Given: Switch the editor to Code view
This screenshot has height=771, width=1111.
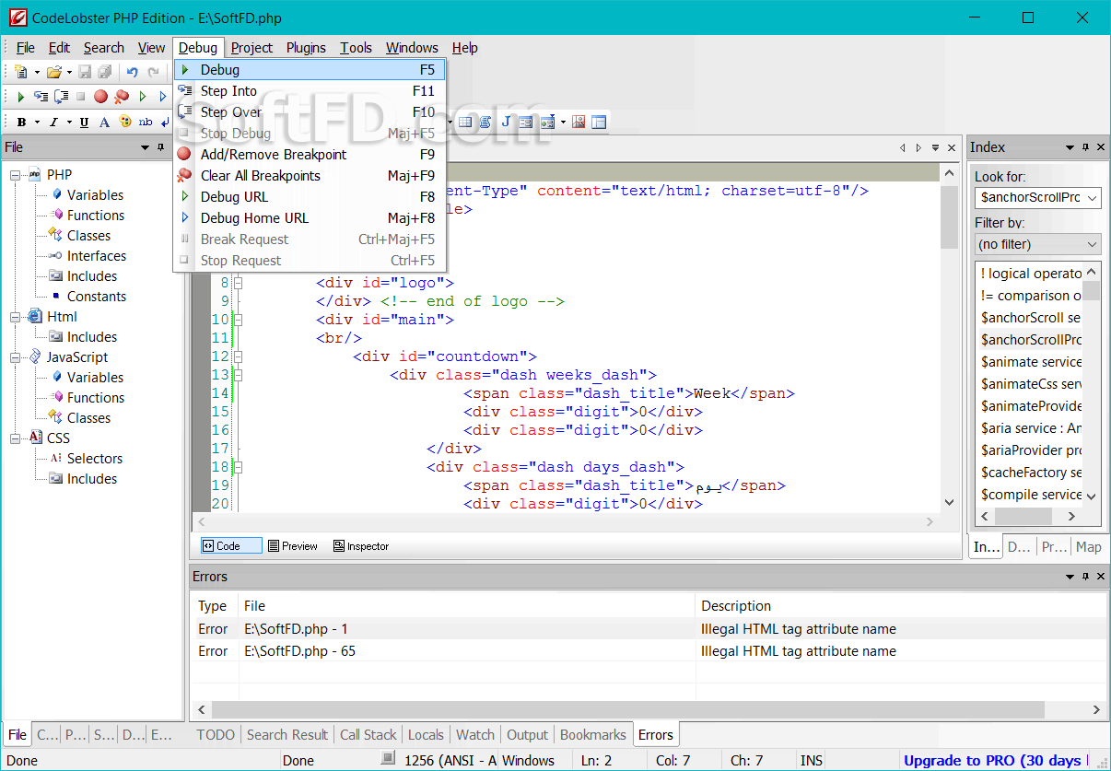Looking at the screenshot, I should 231,546.
